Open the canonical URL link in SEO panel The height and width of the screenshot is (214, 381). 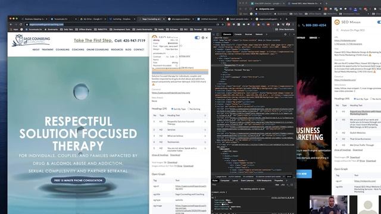pyautogui.click(x=171, y=93)
